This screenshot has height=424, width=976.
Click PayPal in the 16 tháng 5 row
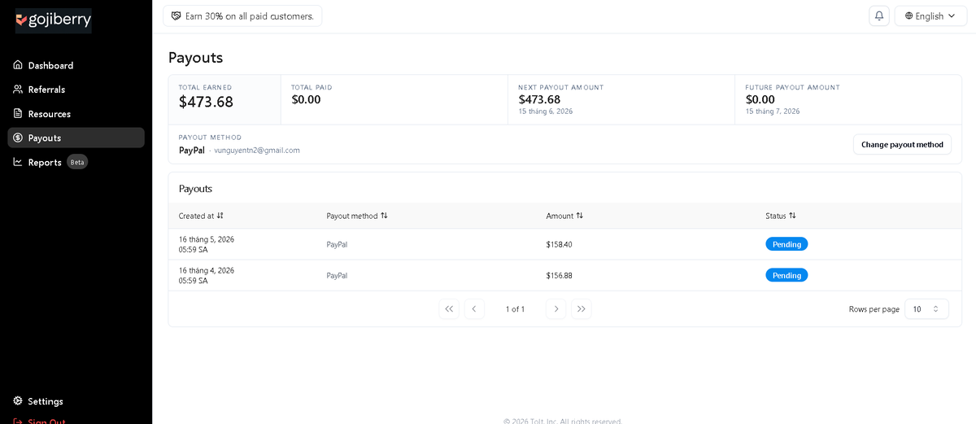337,244
